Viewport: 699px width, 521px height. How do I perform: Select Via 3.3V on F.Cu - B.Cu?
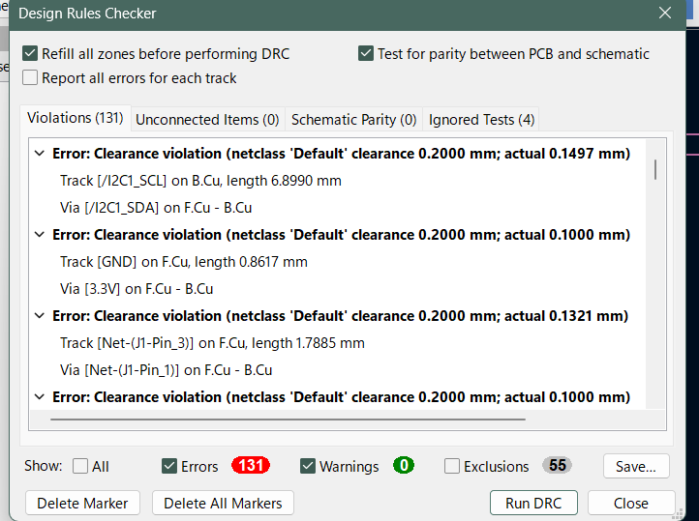click(137, 289)
